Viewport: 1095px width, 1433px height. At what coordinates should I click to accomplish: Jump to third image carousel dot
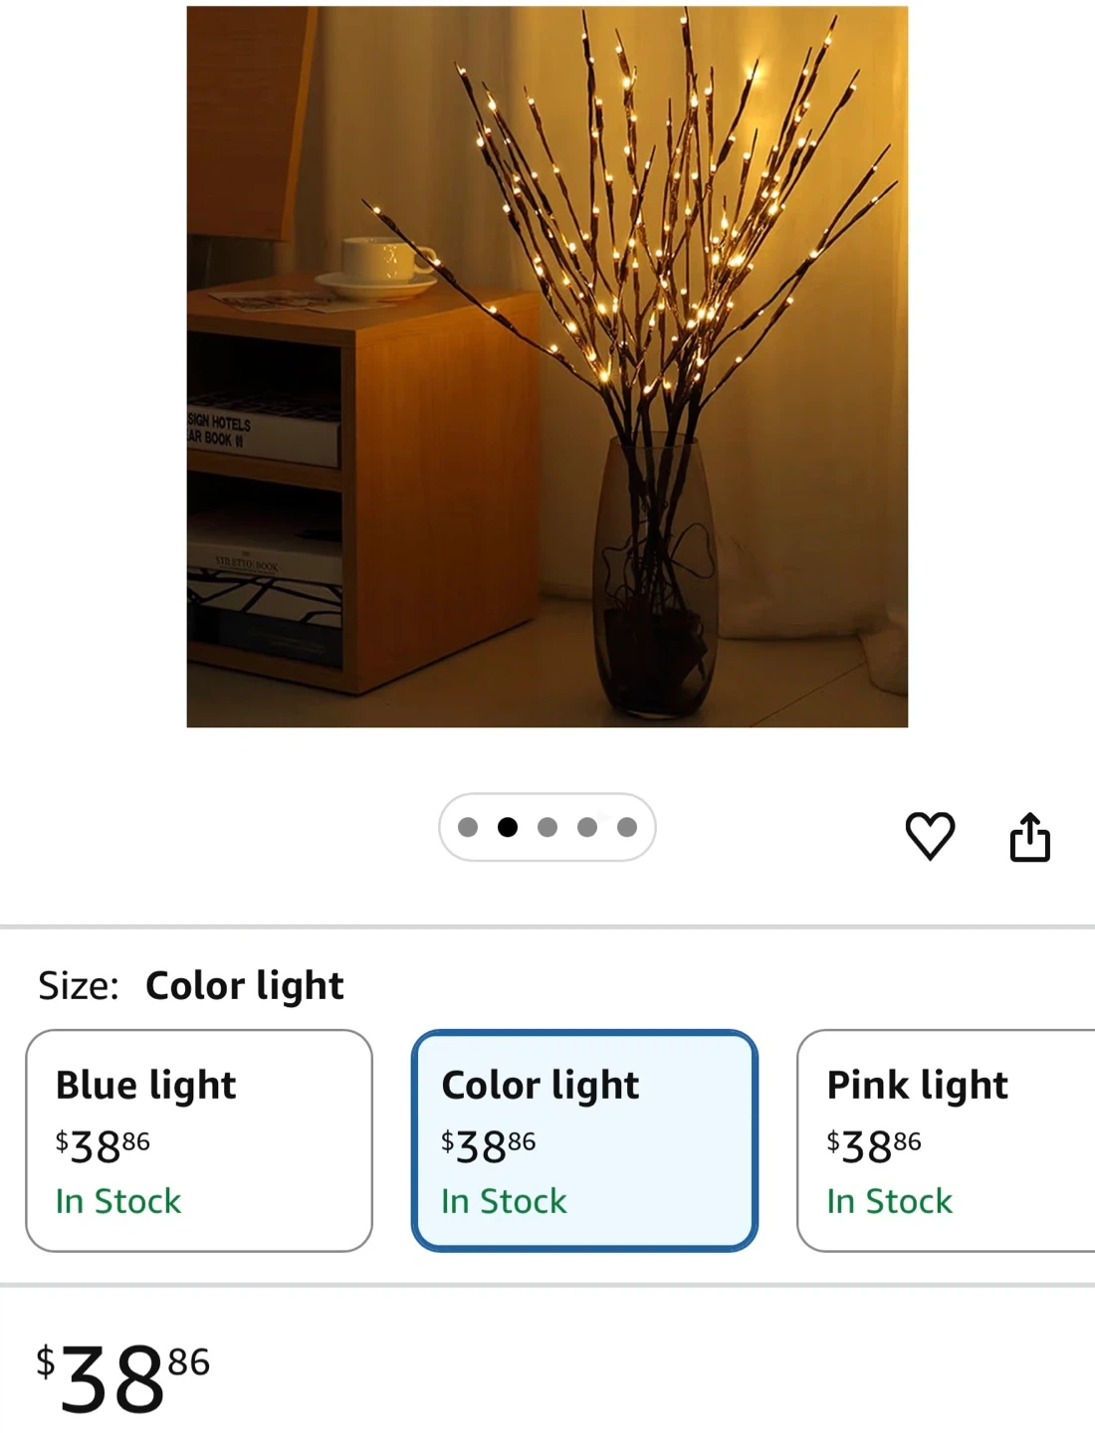click(547, 827)
